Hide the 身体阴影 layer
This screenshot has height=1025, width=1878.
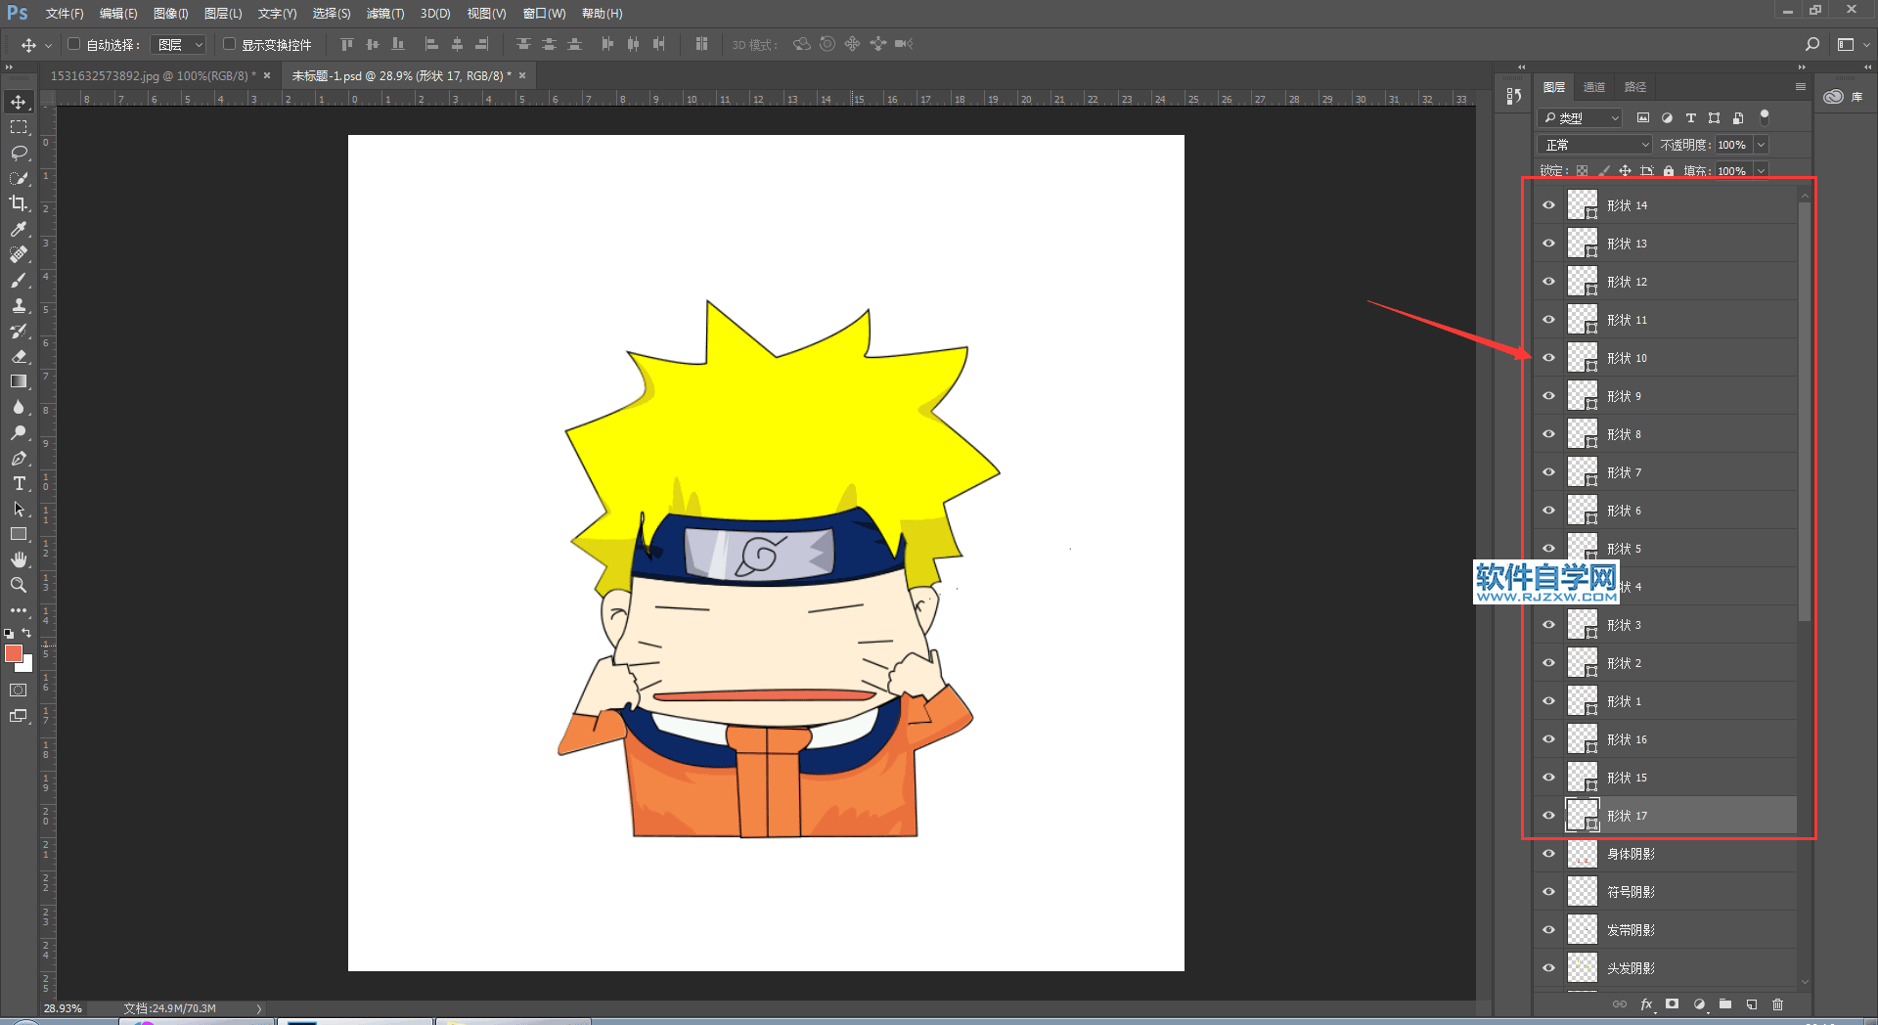(x=1548, y=854)
